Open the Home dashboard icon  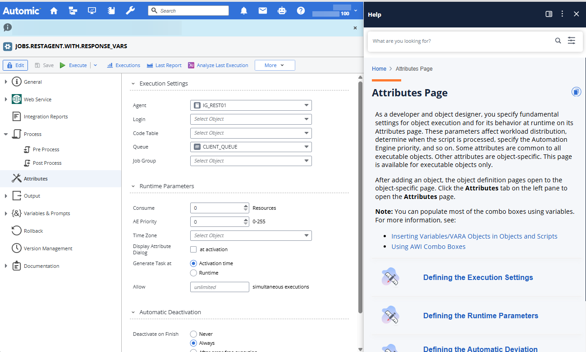54,10
